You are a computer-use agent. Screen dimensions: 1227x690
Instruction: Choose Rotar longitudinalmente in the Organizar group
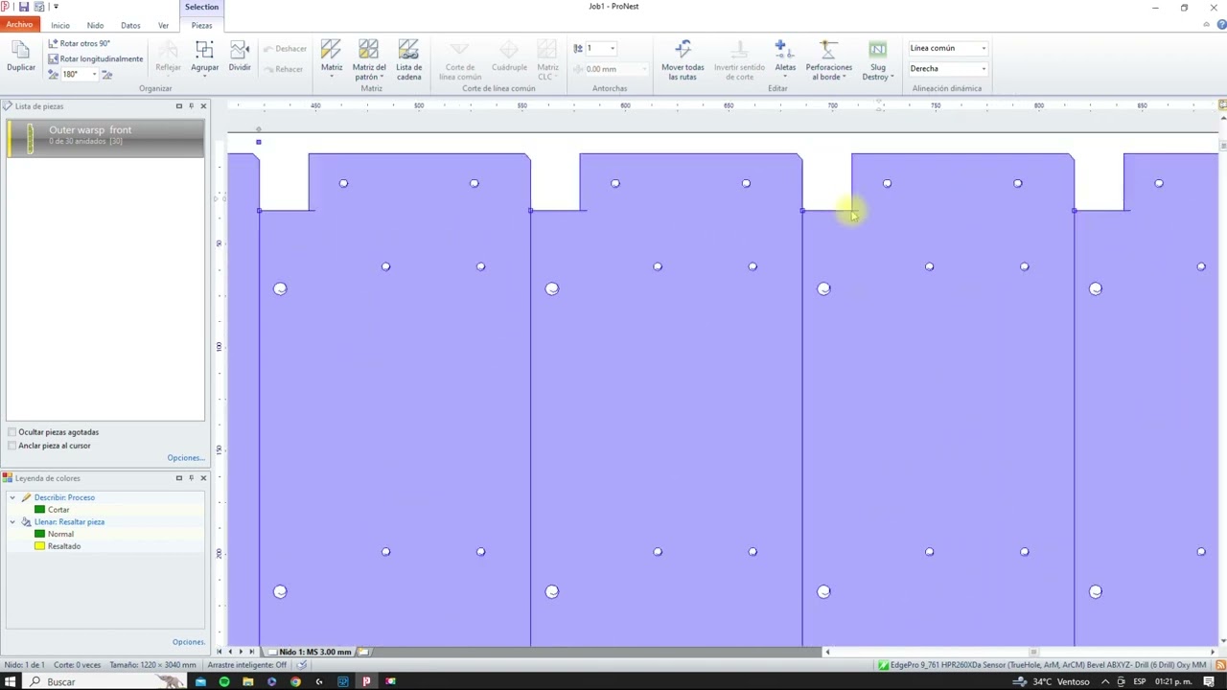[x=95, y=58]
